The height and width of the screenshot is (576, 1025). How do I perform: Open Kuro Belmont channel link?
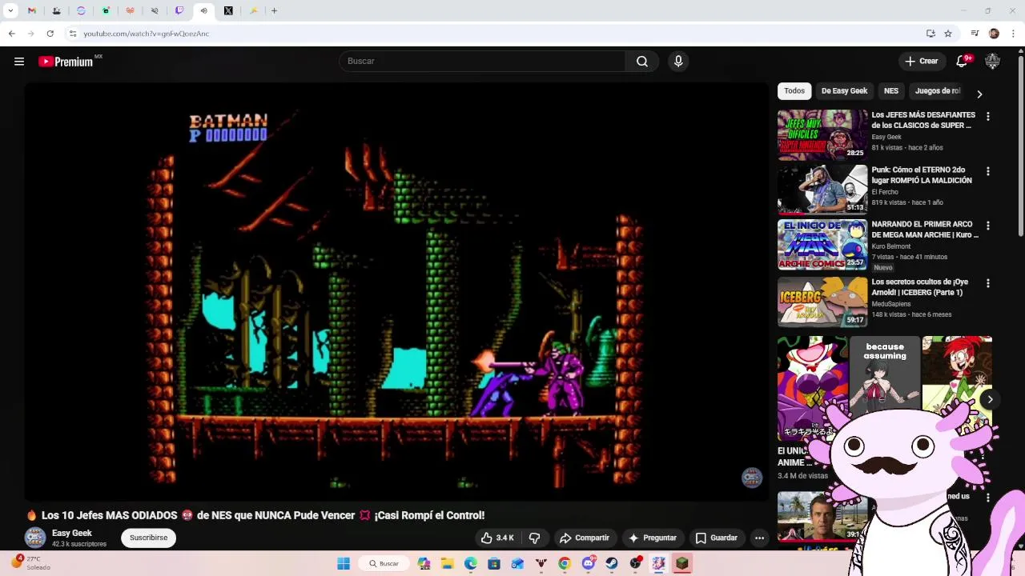click(x=891, y=246)
